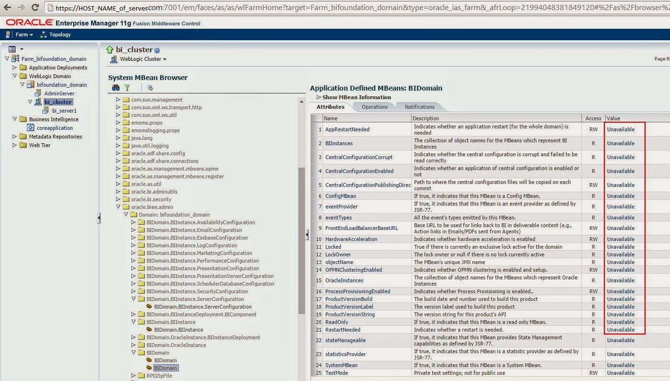Select AdminServer in navigation tree
Viewport: 670px width, 381px height.
59,93
